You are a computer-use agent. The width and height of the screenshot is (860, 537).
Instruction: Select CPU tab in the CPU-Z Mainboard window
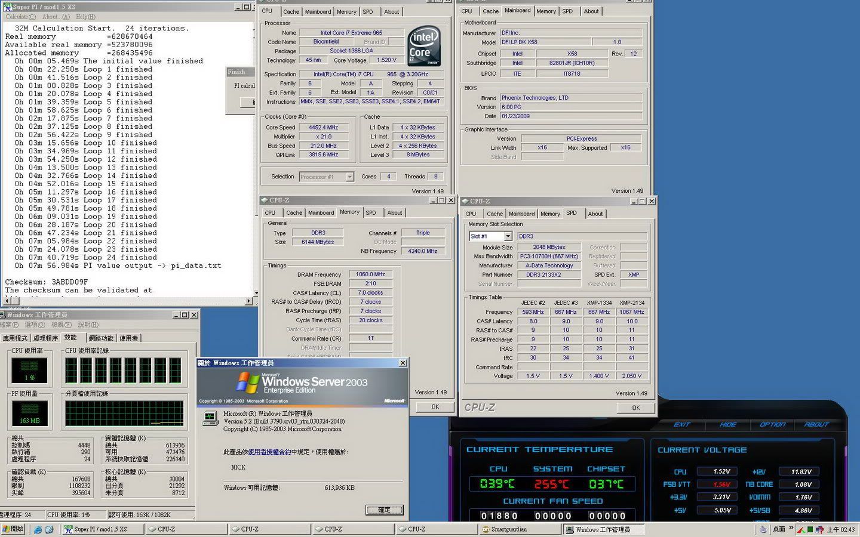[x=466, y=11]
